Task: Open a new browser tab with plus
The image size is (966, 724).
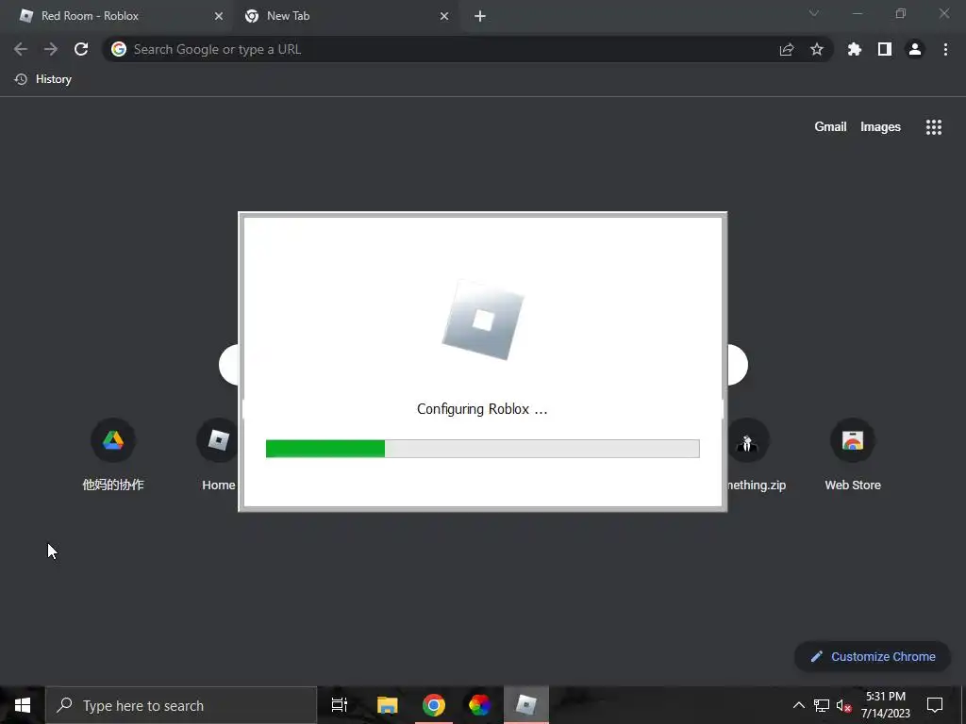Action: point(480,16)
